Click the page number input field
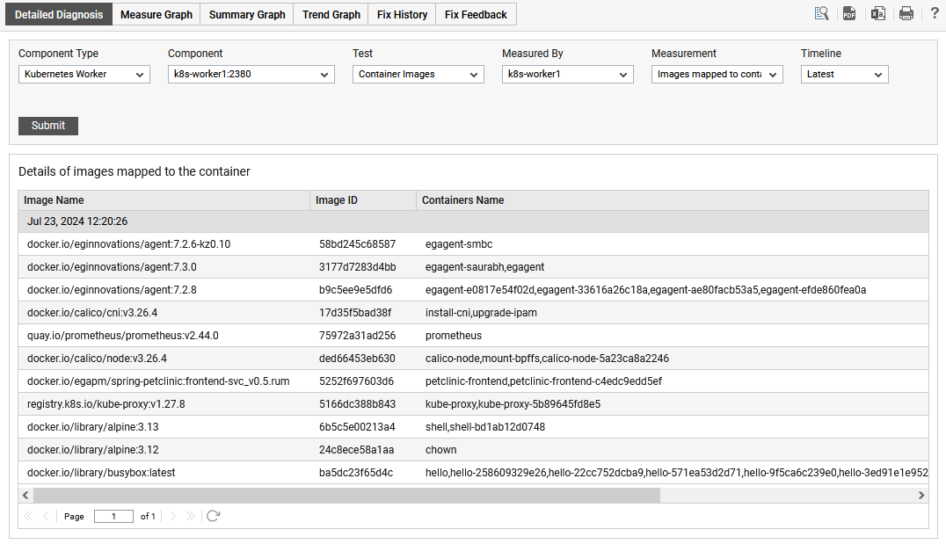This screenshot has height=544, width=946. (x=113, y=516)
